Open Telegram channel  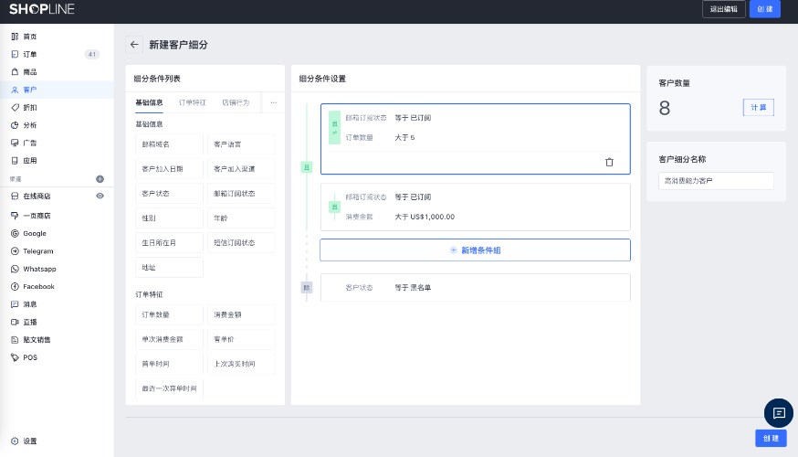[37, 251]
